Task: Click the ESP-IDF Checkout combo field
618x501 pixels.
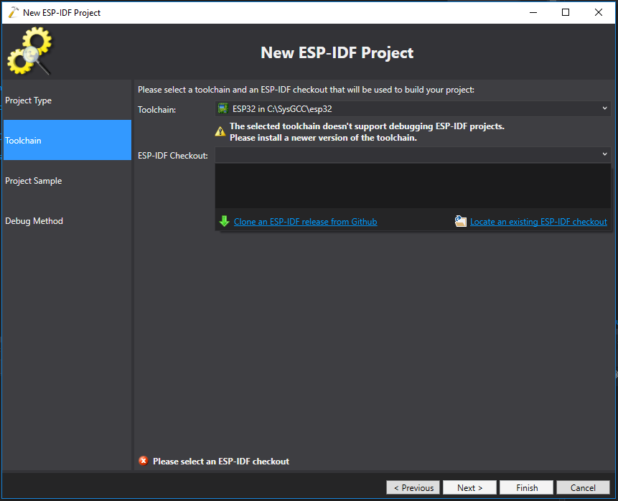Action: [413, 155]
